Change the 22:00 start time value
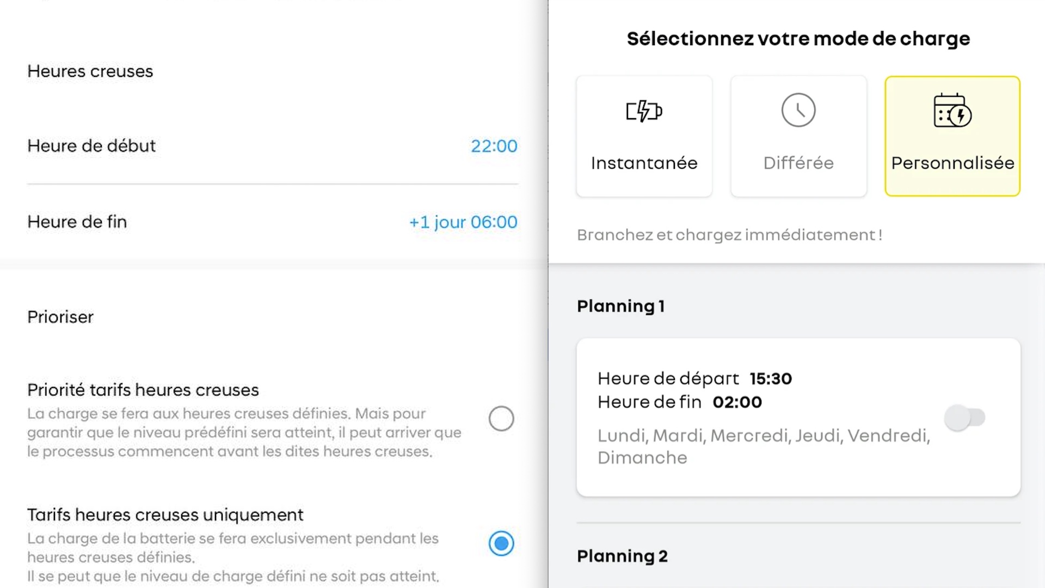 pos(494,146)
